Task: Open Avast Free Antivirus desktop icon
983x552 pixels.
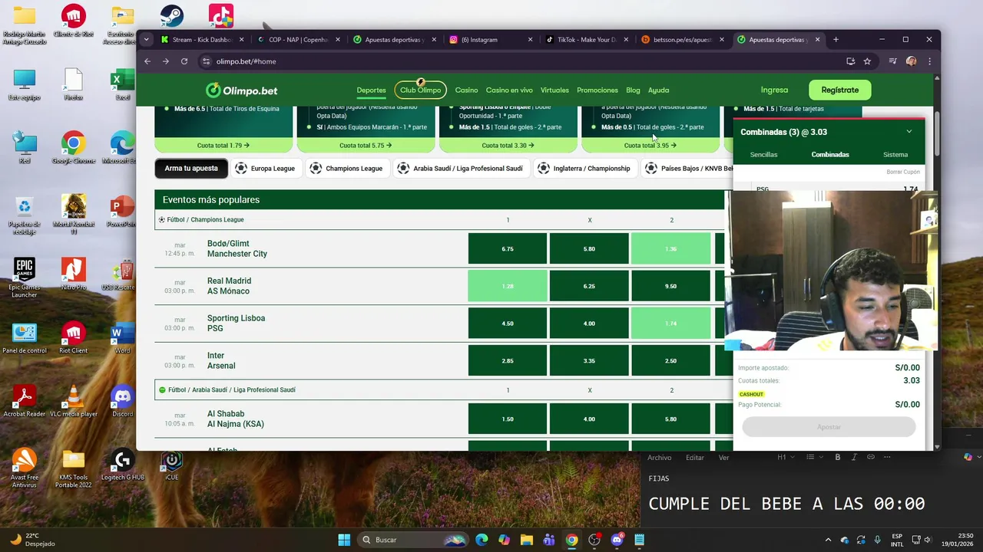Action: pos(25,468)
